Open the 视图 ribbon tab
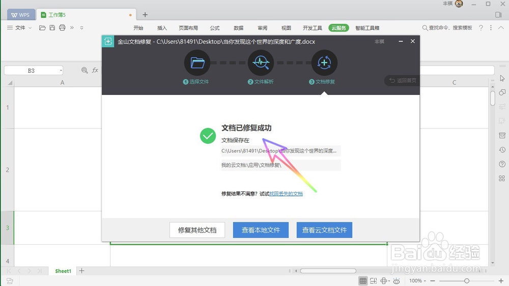The image size is (509, 286). pos(286,28)
